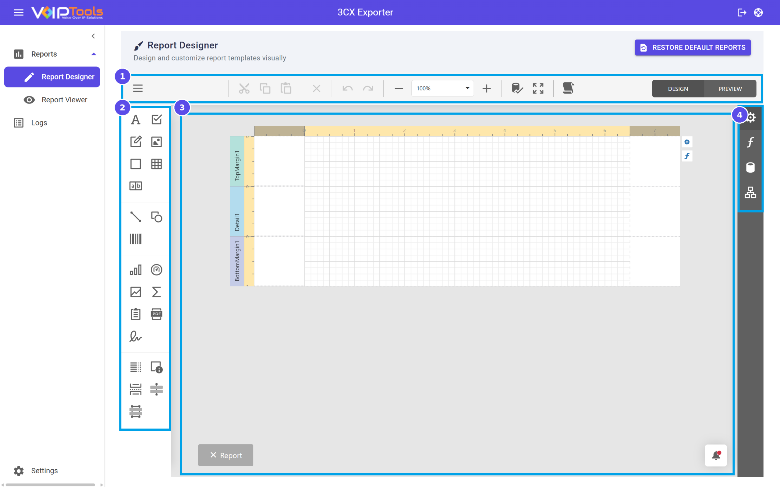The height and width of the screenshot is (487, 780).
Task: Click the Restore Default Reports button
Action: tap(693, 47)
